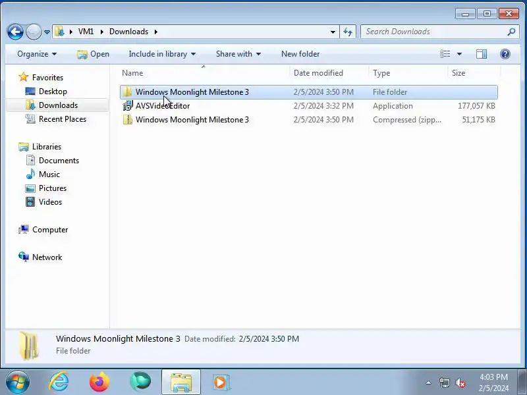
Task: Select Libraries in the navigation pane
Action: (x=46, y=147)
